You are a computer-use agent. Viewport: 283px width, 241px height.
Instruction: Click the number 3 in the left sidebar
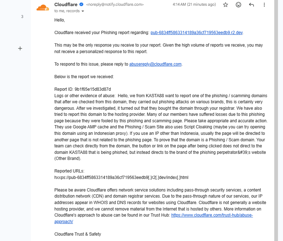pyautogui.click(x=22, y=17)
